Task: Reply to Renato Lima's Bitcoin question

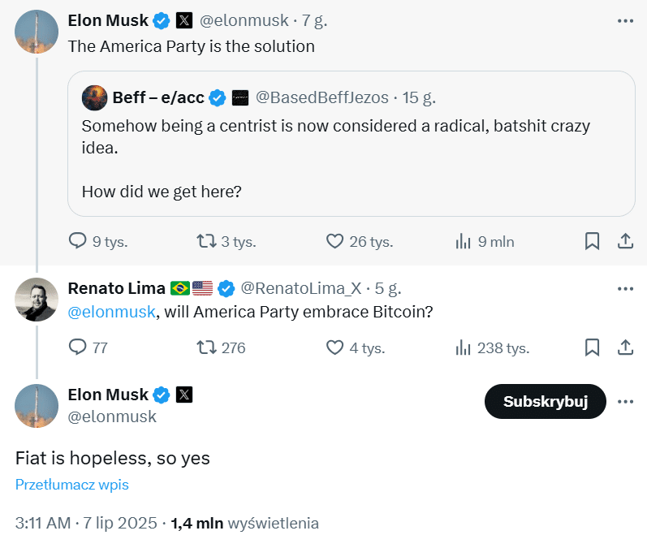Action: pyautogui.click(x=78, y=347)
